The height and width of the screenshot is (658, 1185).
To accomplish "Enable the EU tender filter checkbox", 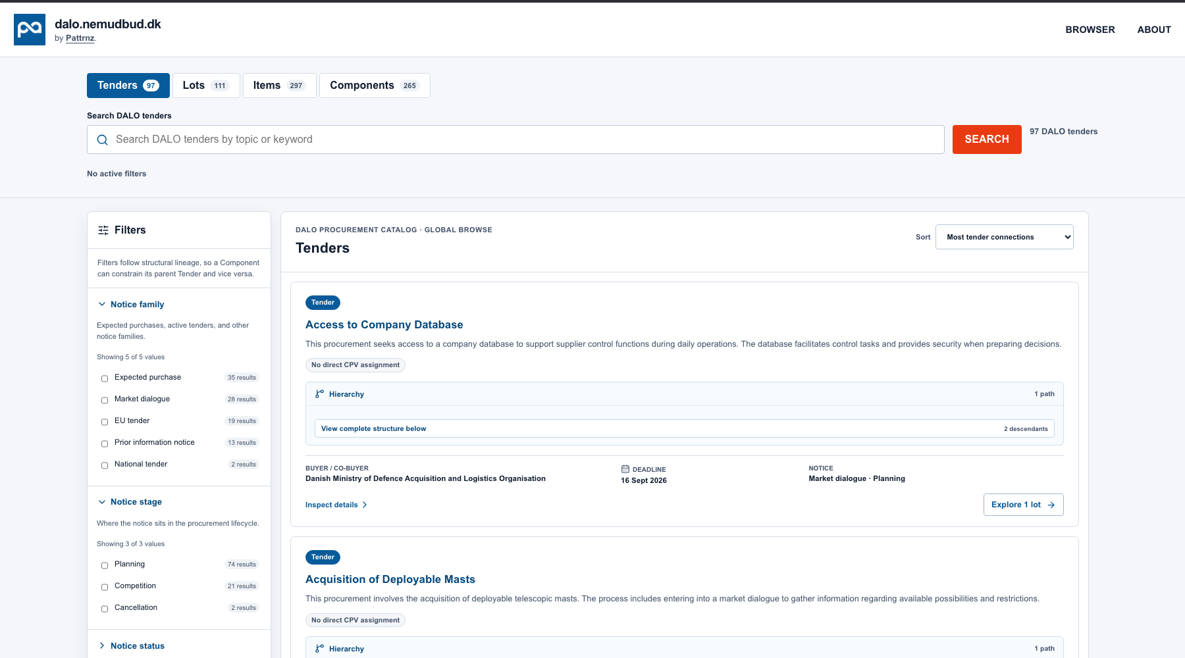I will point(105,422).
